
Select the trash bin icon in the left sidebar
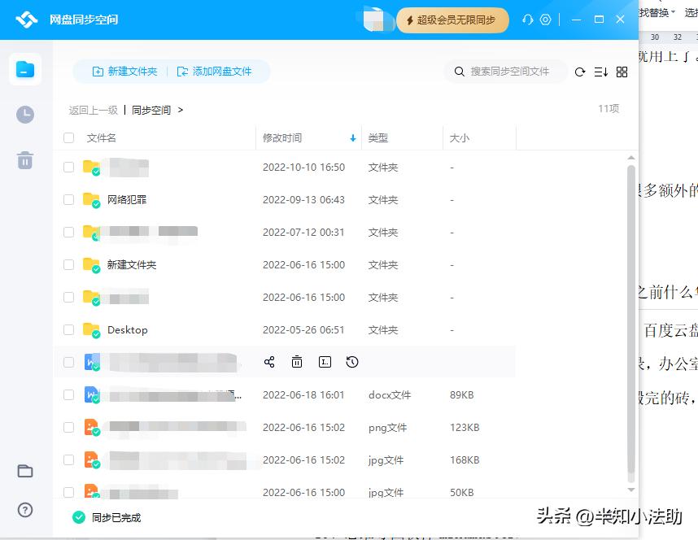coord(25,160)
